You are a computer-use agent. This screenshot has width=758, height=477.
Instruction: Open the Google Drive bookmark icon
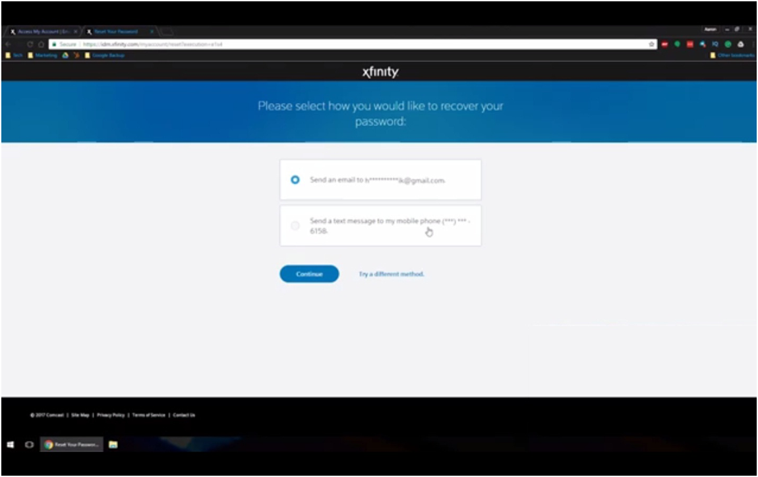[x=65, y=55]
